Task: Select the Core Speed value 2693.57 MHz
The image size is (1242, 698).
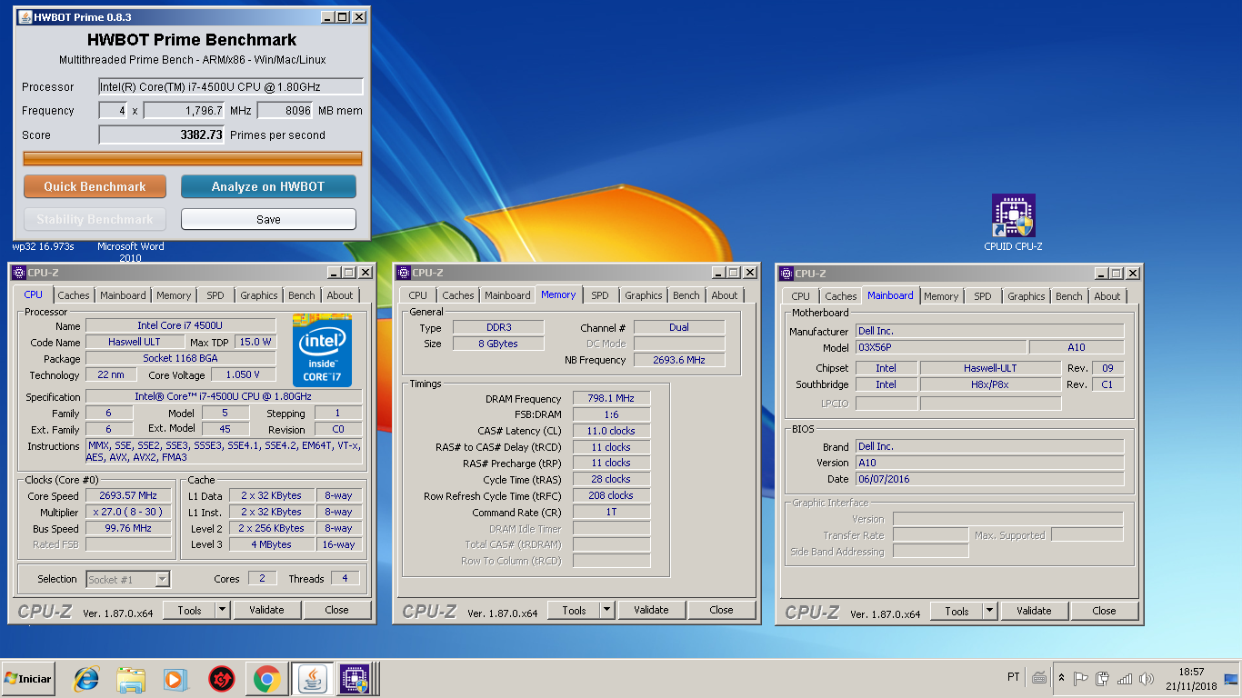Action: 128,496
